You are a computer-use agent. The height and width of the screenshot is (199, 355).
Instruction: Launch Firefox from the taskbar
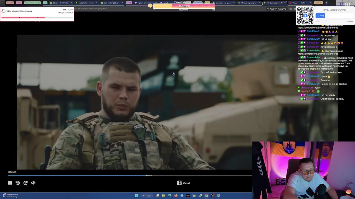pyautogui.click(x=176, y=196)
